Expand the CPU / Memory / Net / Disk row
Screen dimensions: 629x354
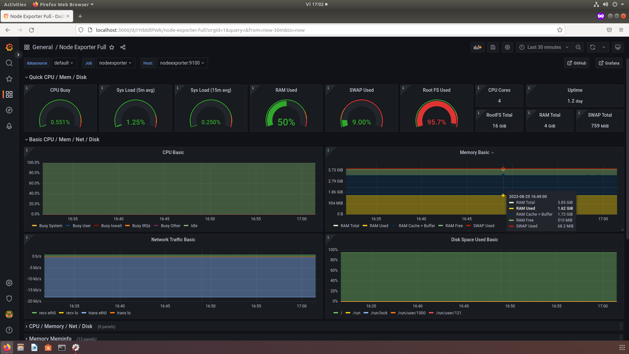click(60, 326)
